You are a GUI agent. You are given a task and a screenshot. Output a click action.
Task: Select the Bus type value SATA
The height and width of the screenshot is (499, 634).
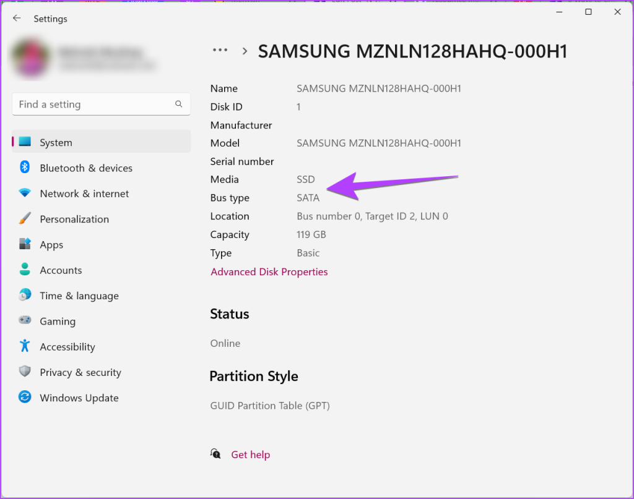308,198
